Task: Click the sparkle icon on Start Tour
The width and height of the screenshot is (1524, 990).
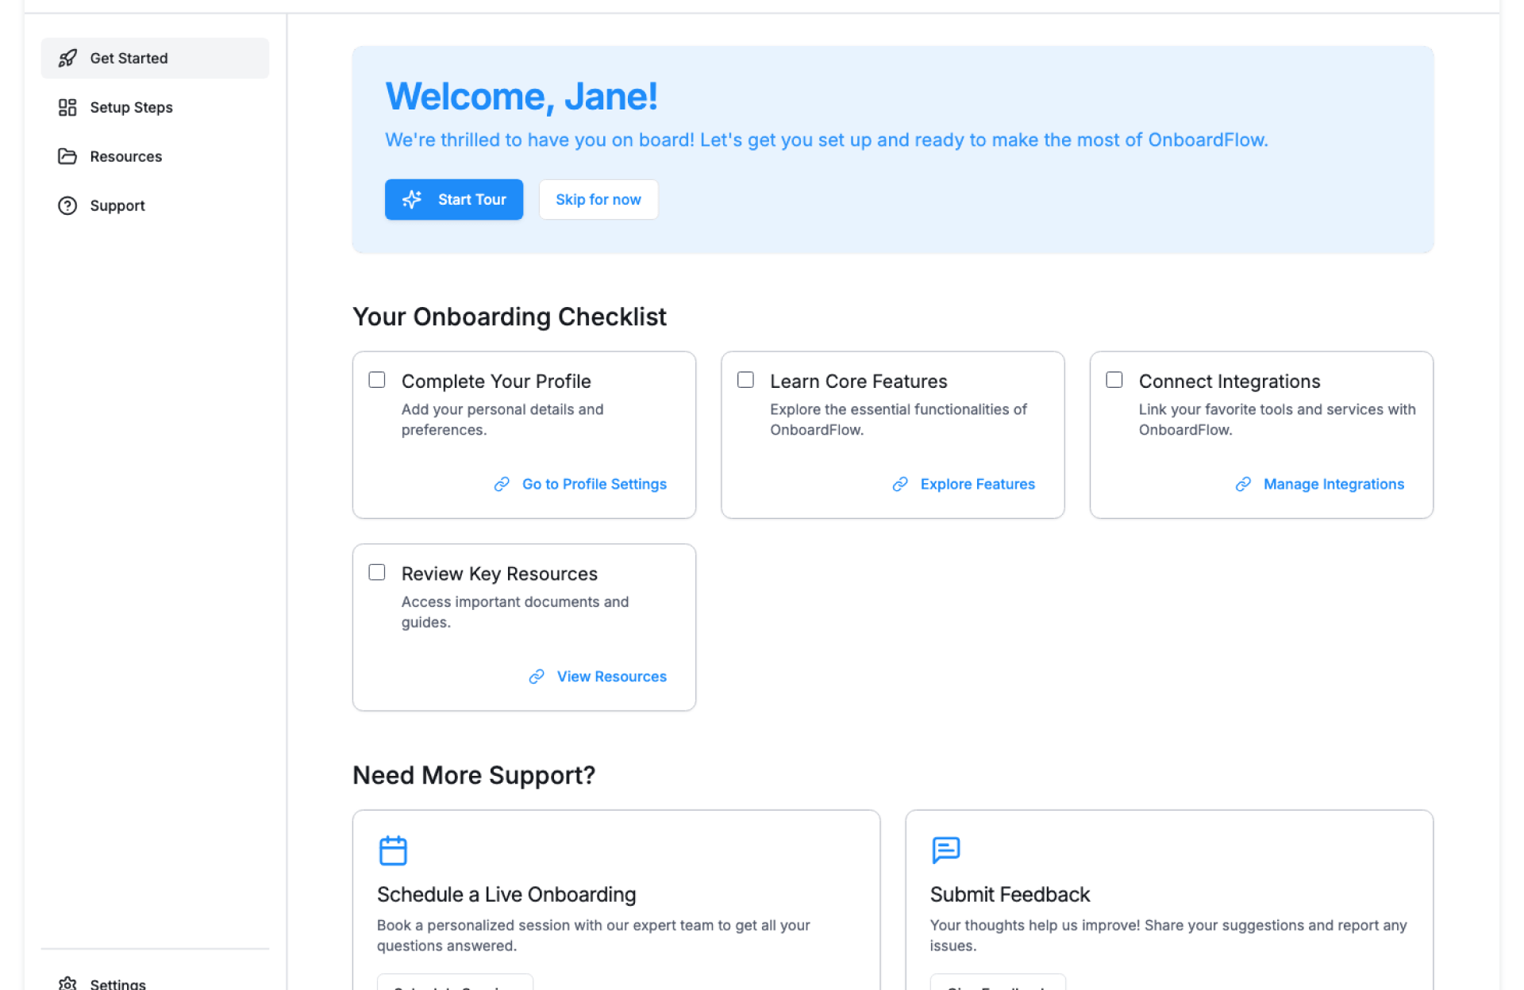Action: [x=412, y=199]
